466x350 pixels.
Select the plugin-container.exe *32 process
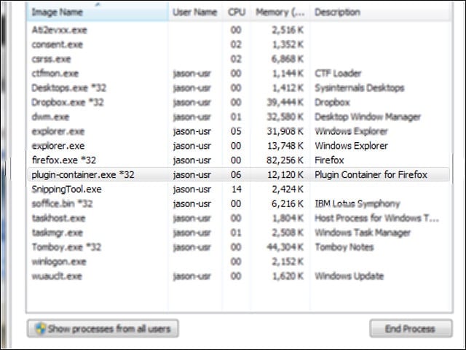[240, 175]
